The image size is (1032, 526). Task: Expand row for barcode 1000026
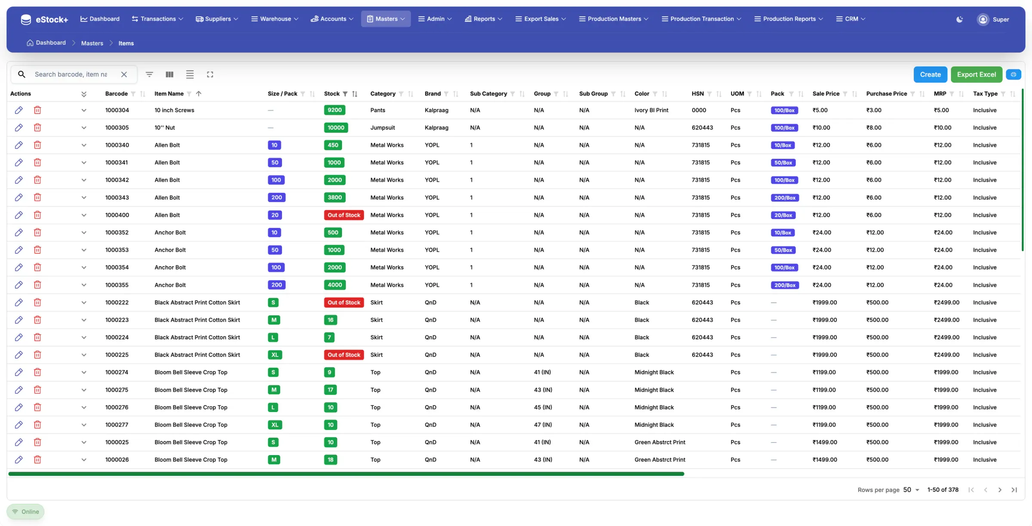pos(84,460)
